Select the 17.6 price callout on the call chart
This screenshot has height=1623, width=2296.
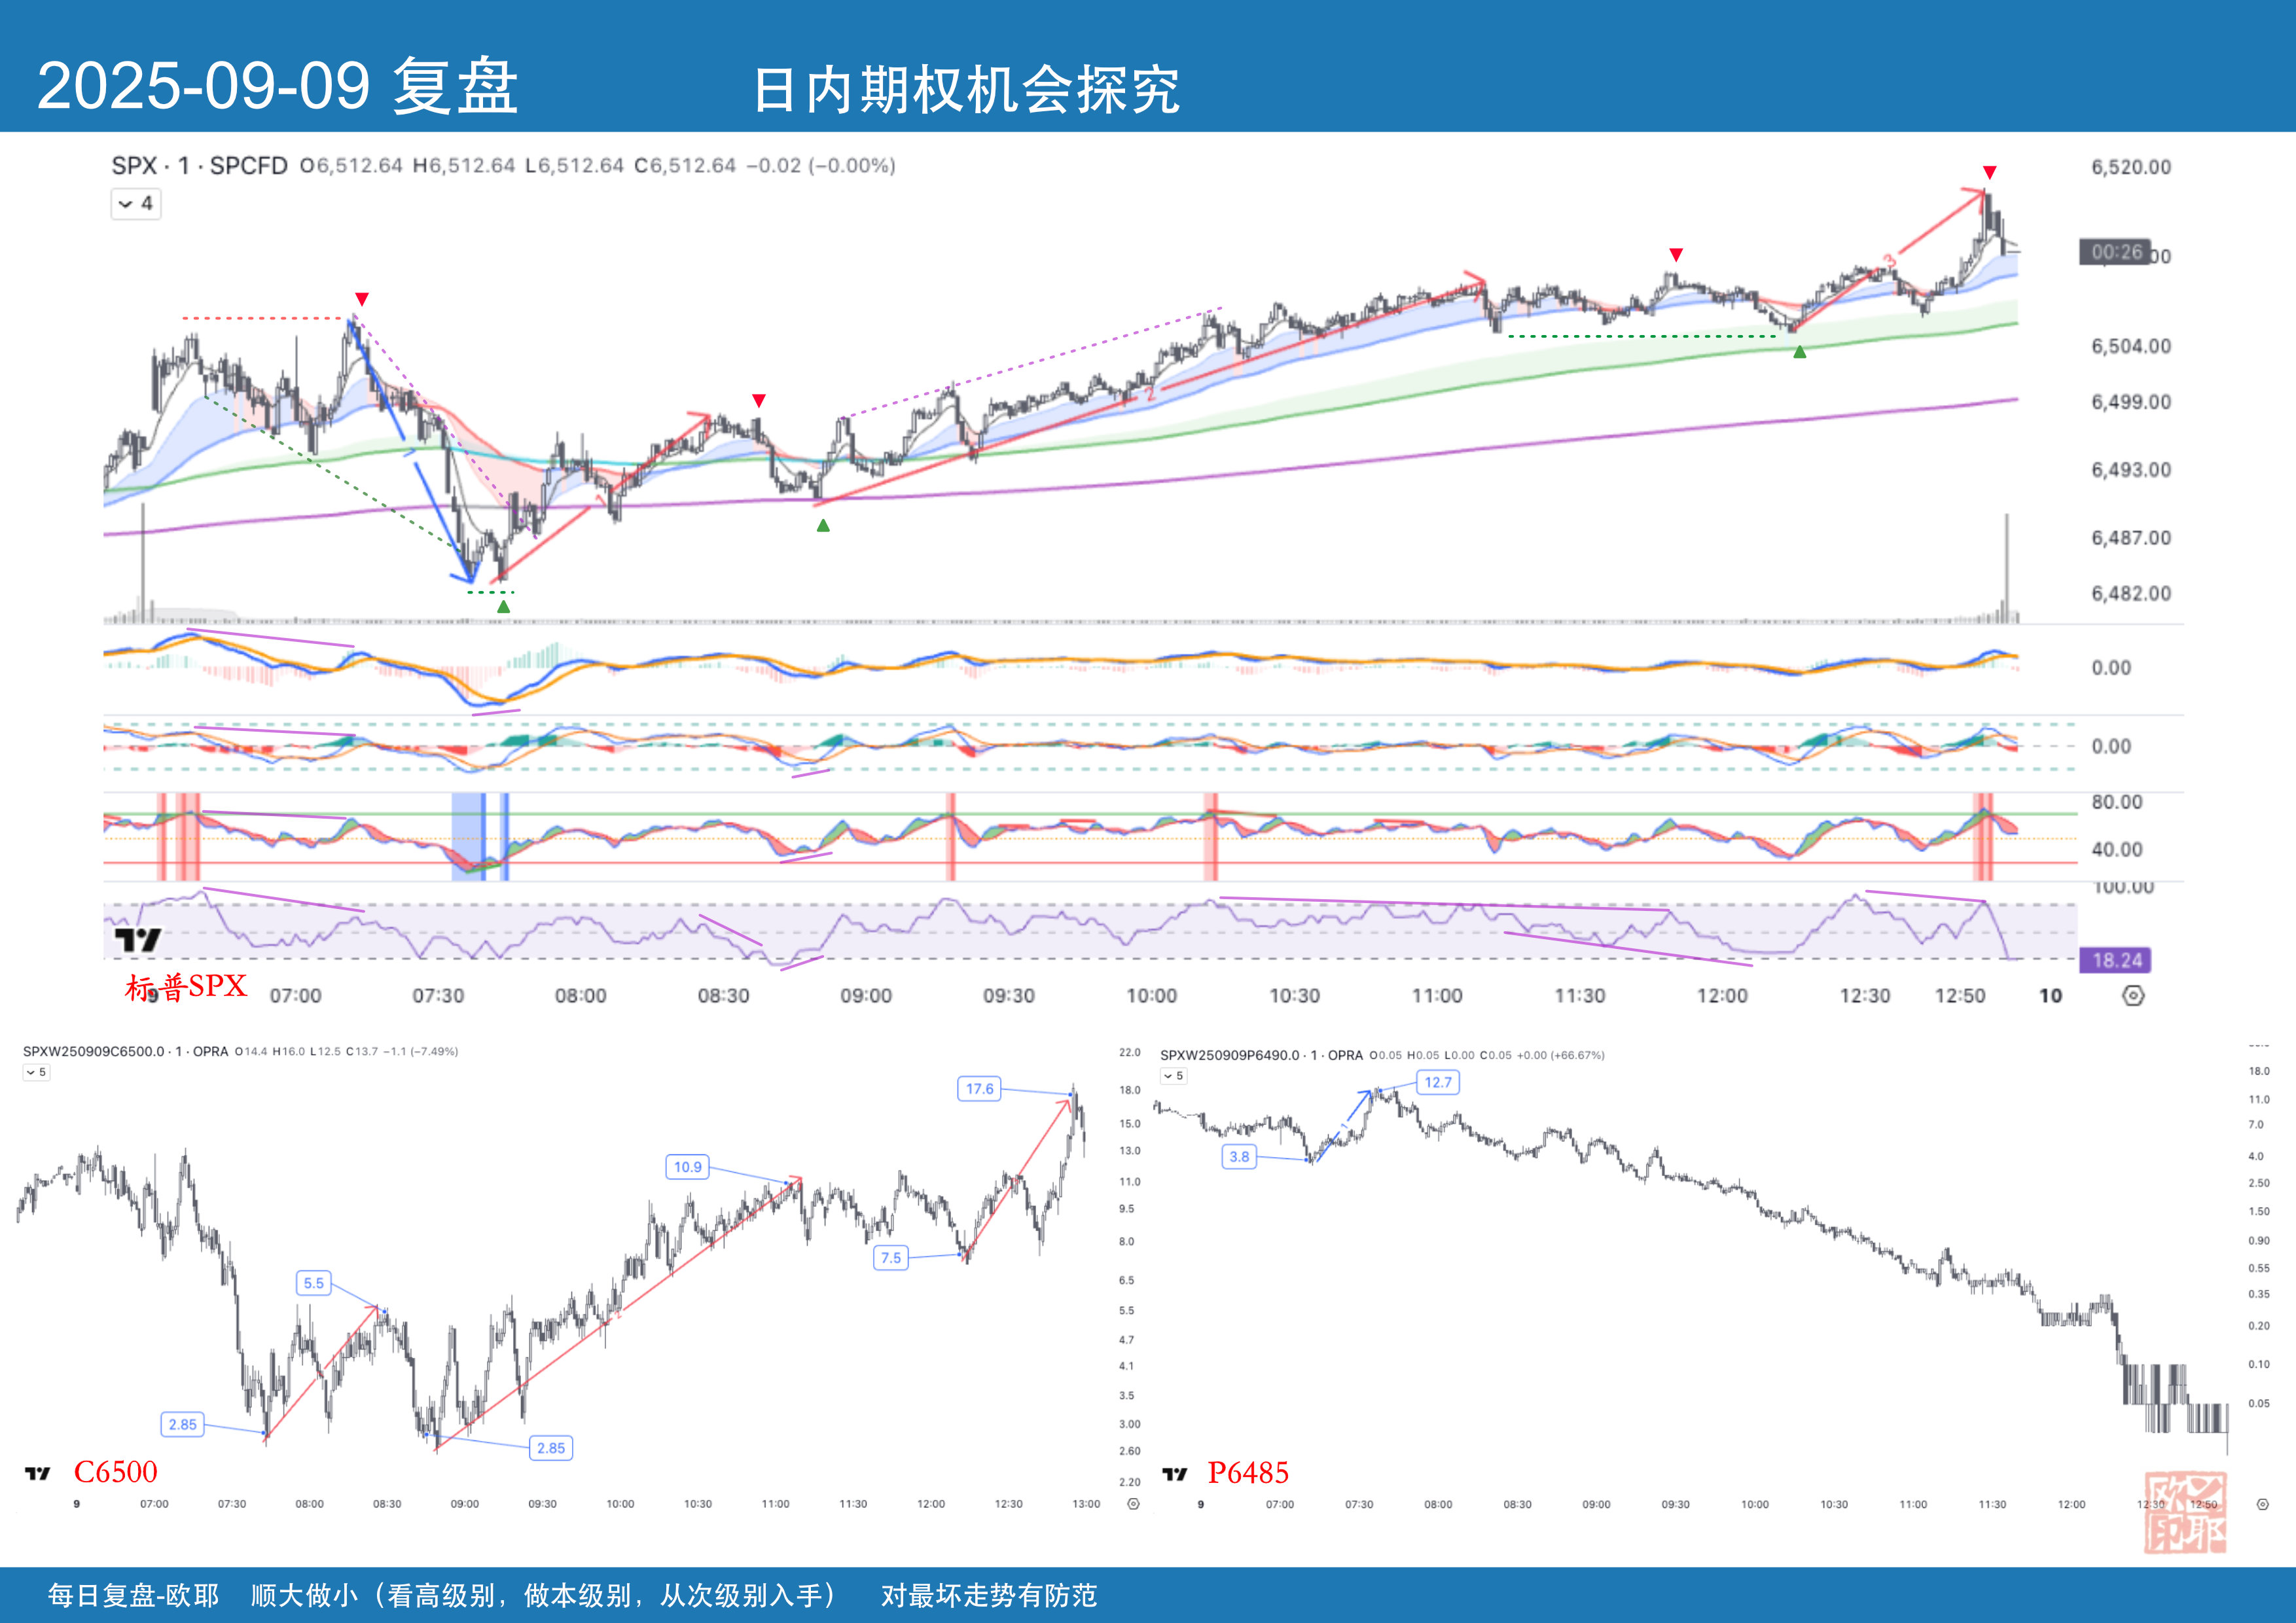tap(979, 1089)
